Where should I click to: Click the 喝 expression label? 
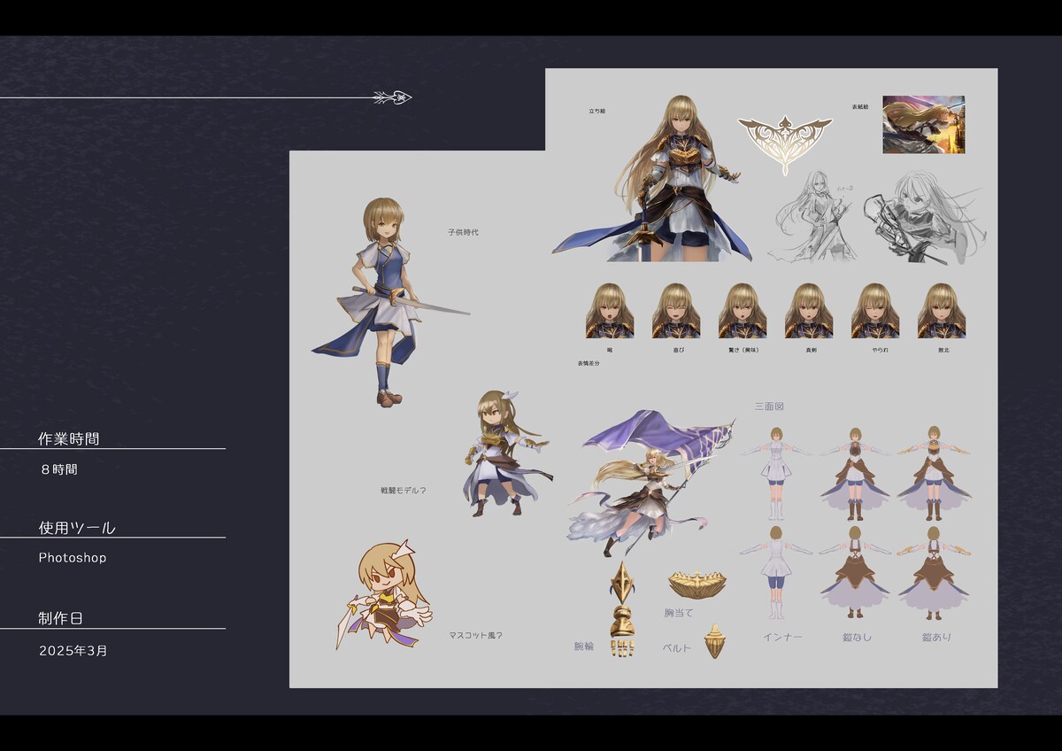point(609,350)
